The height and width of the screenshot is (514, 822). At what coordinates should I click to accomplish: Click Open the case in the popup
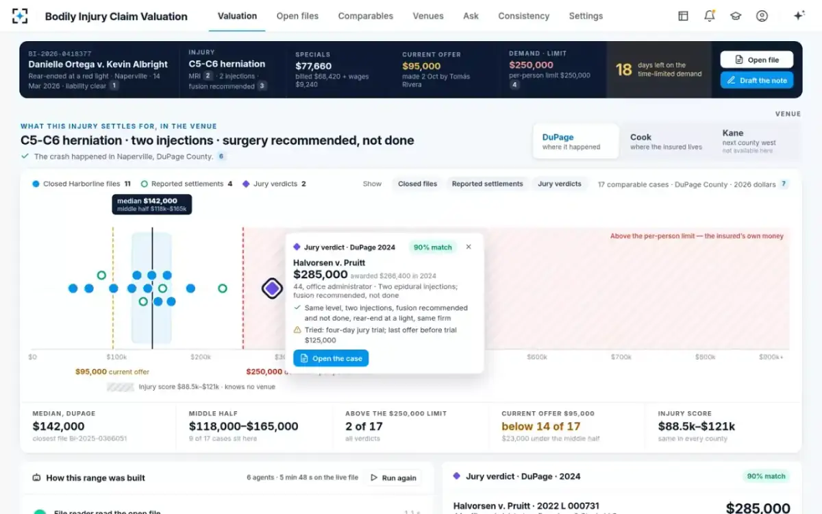pos(331,358)
